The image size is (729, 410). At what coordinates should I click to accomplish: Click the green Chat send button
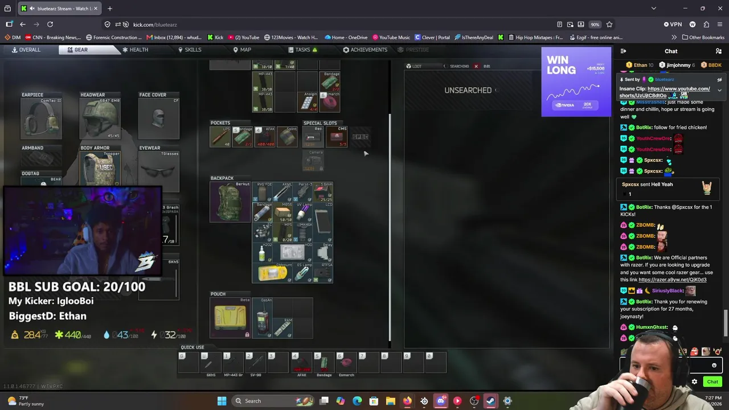[x=712, y=382]
